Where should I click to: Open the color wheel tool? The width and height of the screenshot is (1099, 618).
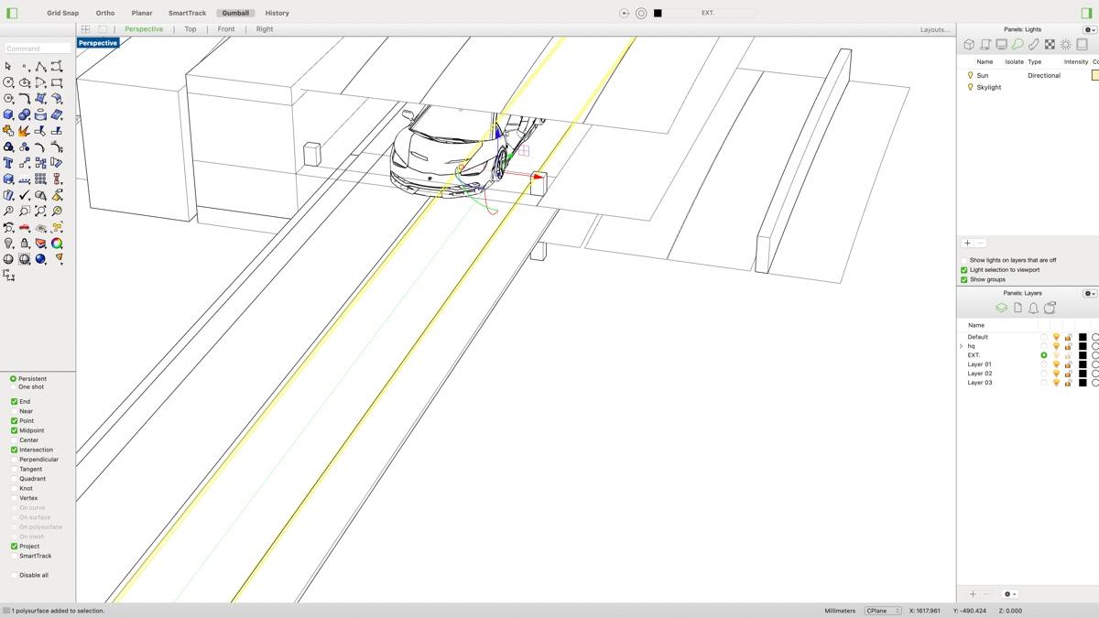(57, 243)
